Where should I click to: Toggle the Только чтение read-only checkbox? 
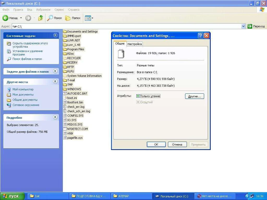coord(138,96)
